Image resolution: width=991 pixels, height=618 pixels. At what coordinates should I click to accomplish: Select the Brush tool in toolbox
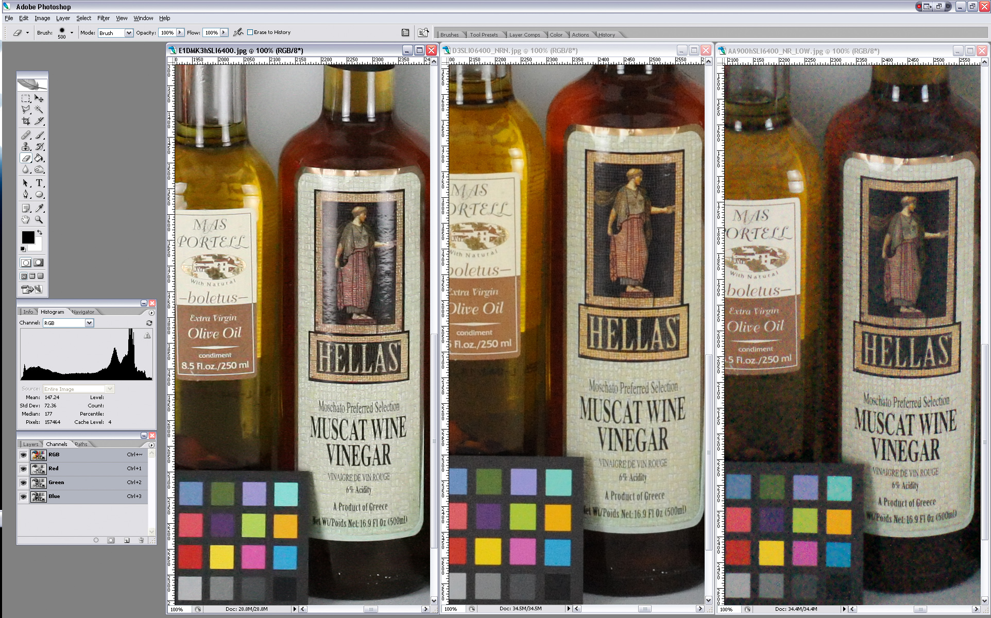[39, 135]
